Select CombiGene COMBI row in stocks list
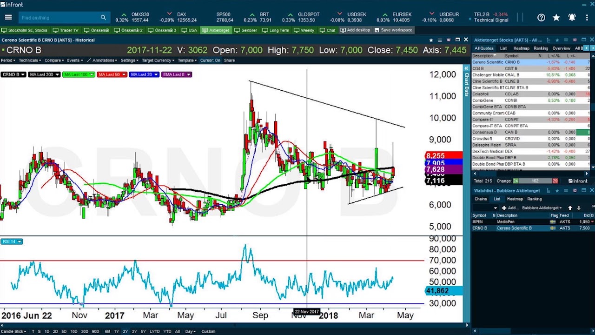This screenshot has width=595, height=335. [531, 100]
